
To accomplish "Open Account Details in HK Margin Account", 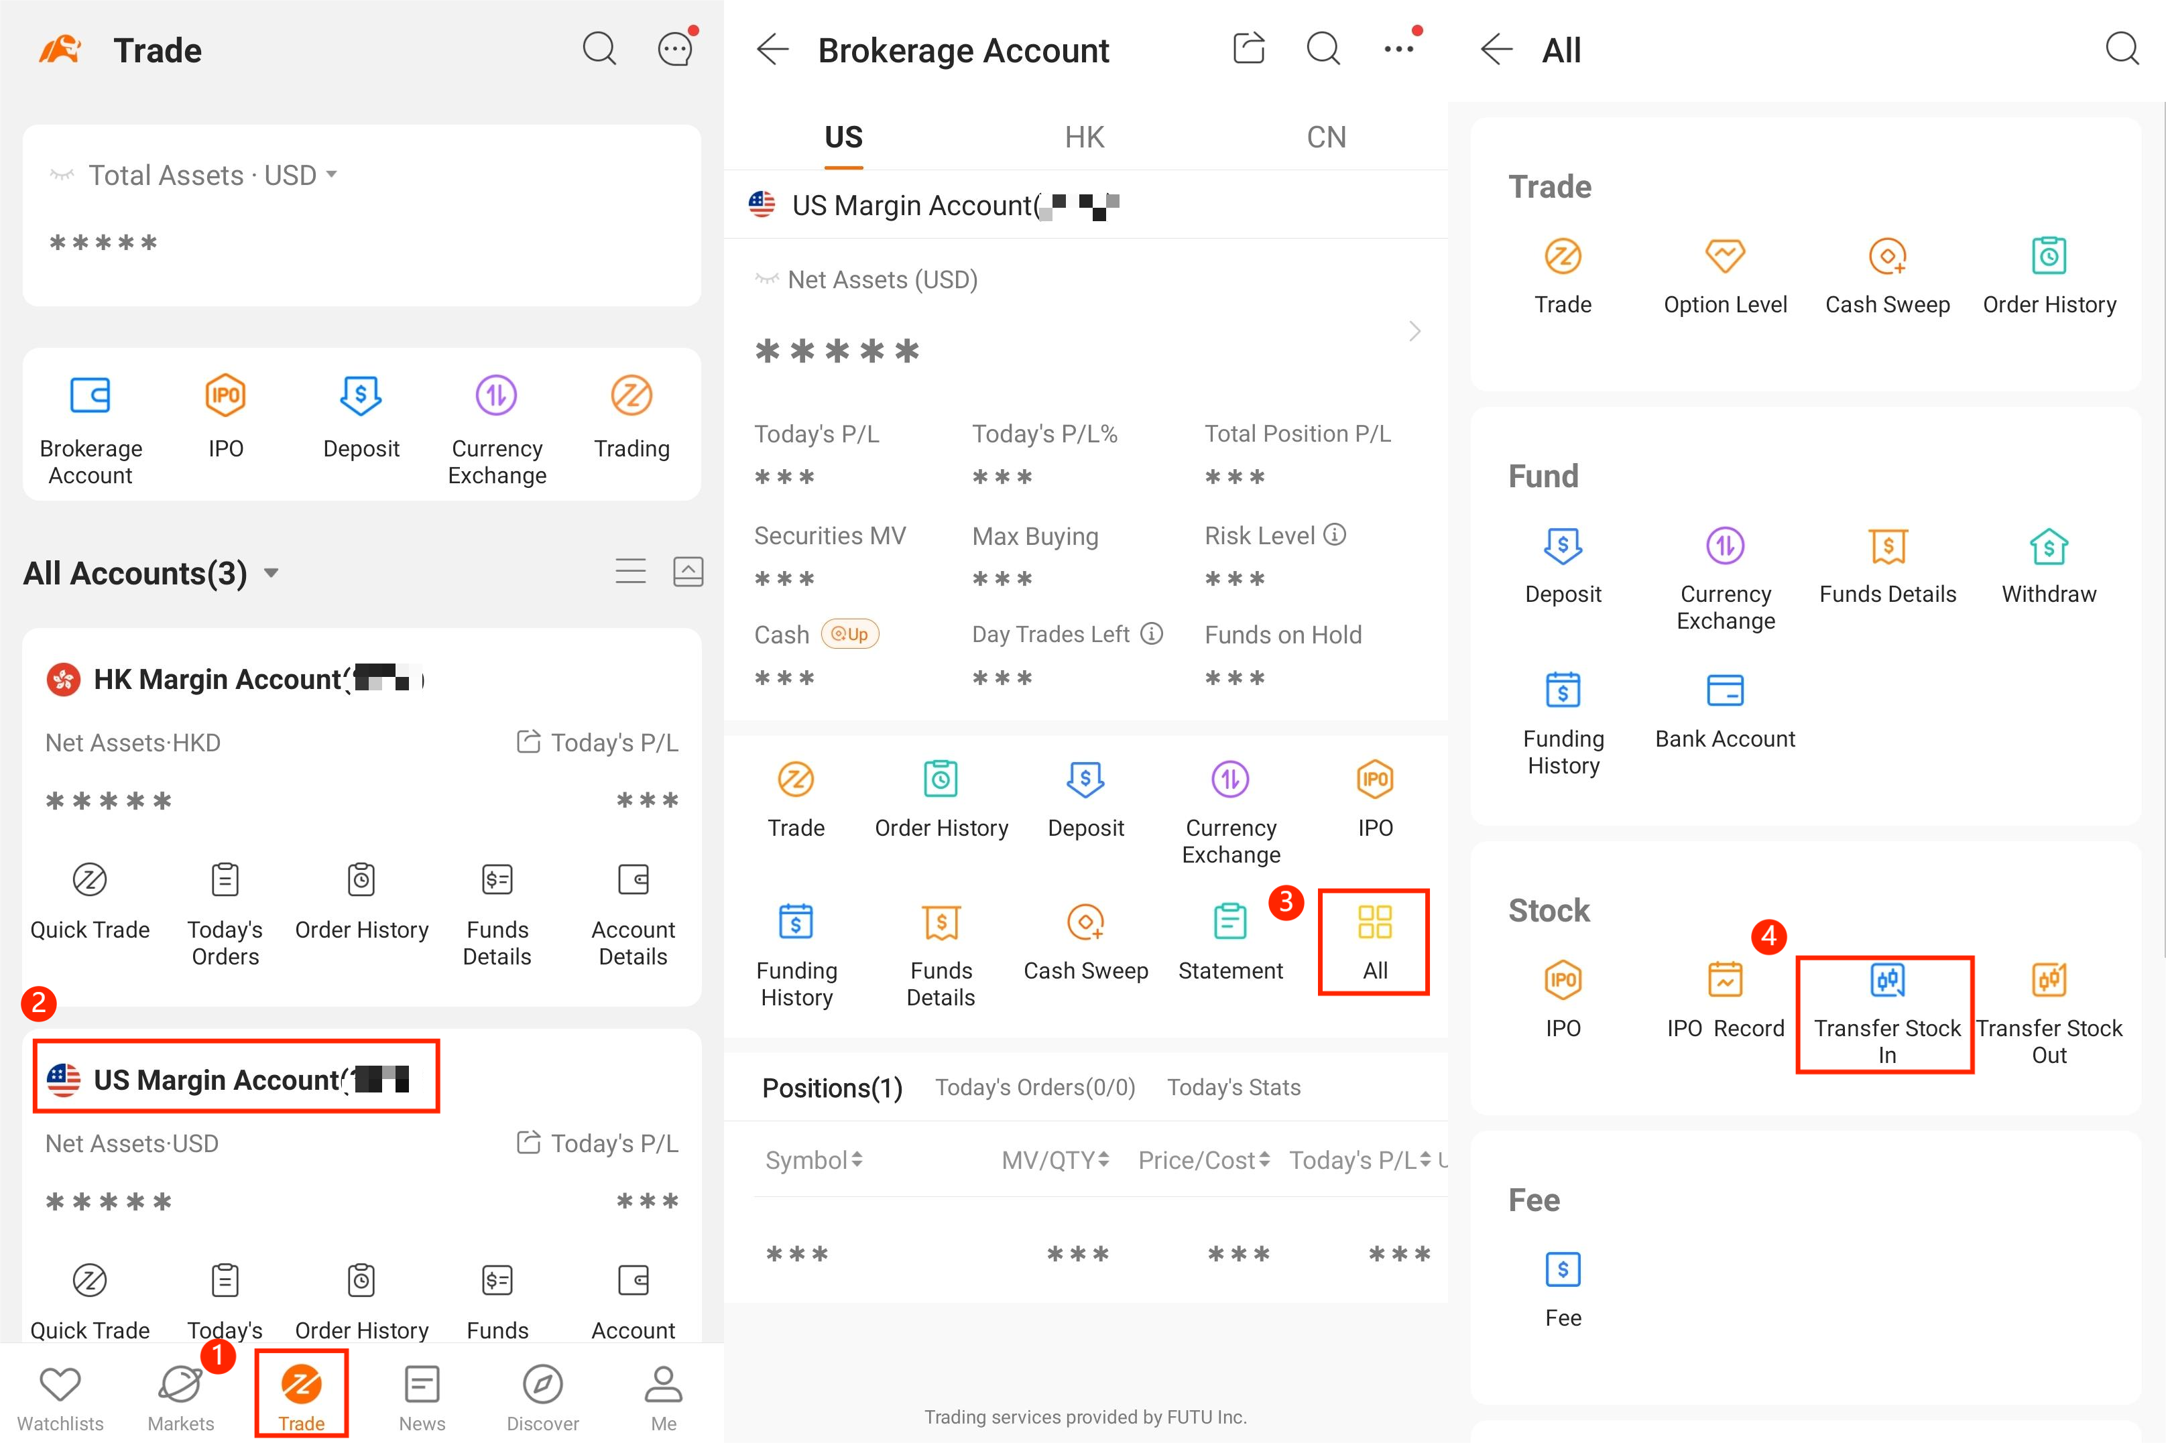I will [x=634, y=915].
